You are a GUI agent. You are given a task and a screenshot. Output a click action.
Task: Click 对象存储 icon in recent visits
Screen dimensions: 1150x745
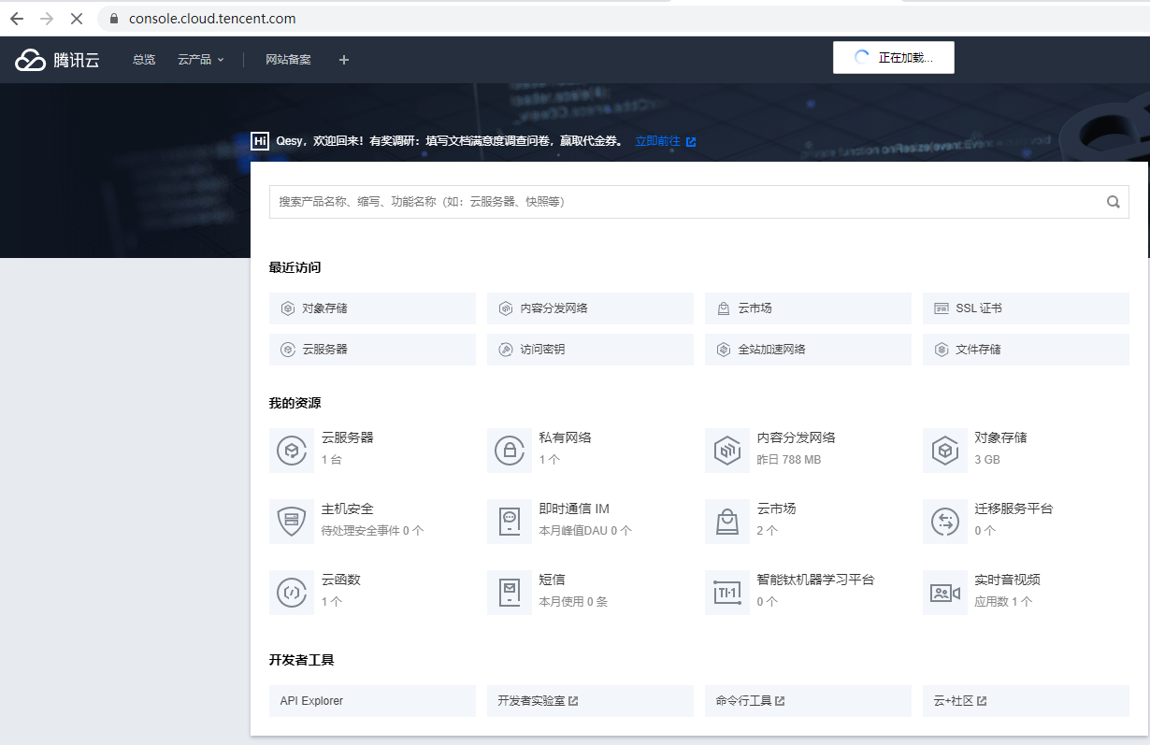point(288,308)
